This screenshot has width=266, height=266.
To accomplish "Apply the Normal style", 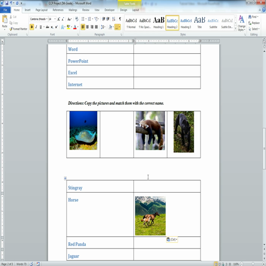I will click(x=131, y=23).
